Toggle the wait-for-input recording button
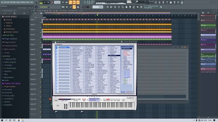218x122 pixels. click(67, 2)
